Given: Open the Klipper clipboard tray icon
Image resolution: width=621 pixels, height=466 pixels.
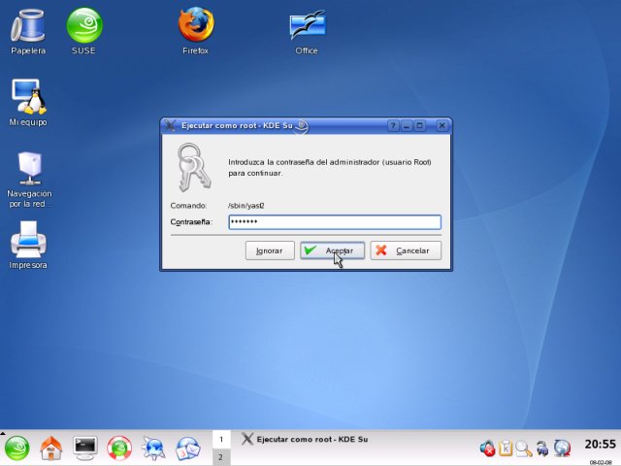Looking at the screenshot, I should 506,449.
